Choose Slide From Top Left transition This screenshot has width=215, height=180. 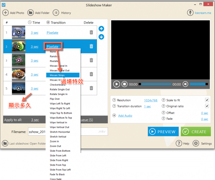coord(60,170)
